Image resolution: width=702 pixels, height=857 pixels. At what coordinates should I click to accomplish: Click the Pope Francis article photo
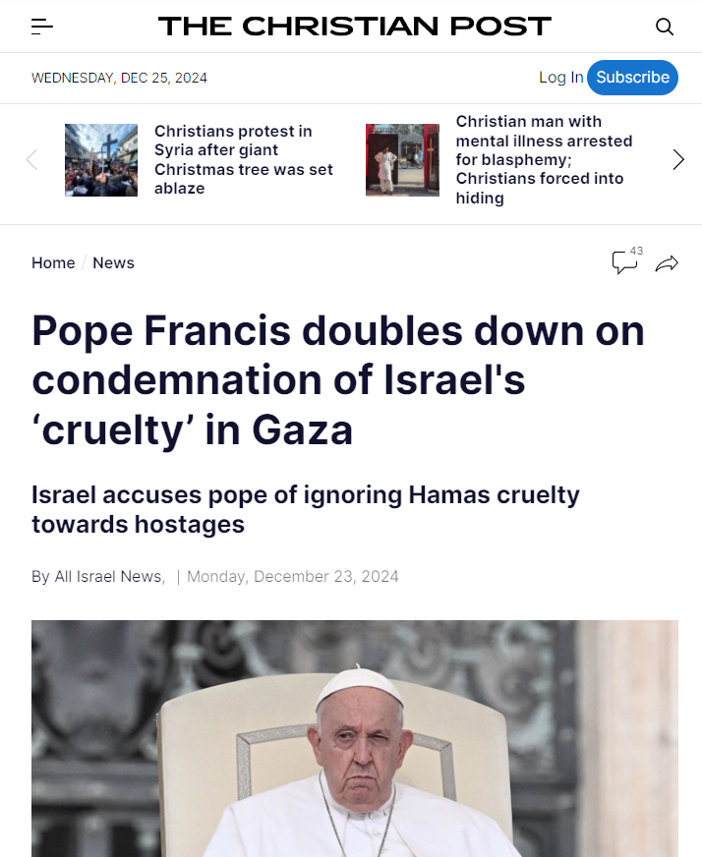[355, 738]
